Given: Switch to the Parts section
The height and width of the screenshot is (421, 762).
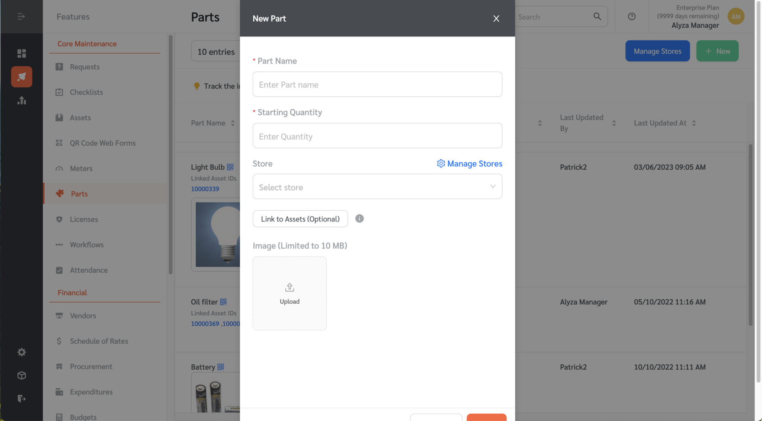Looking at the screenshot, I should [x=80, y=194].
